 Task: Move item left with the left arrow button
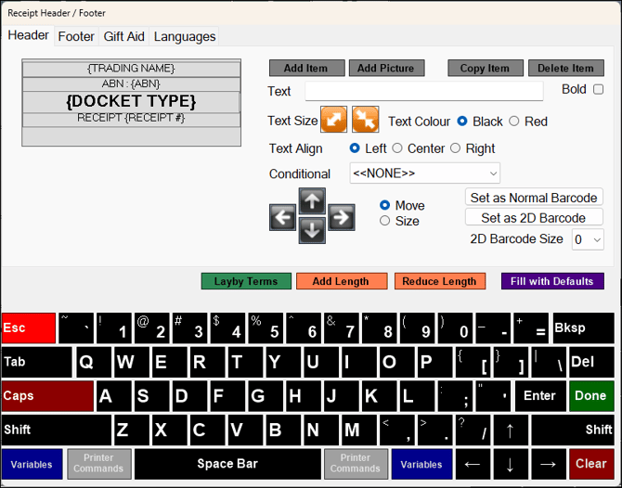coord(282,217)
